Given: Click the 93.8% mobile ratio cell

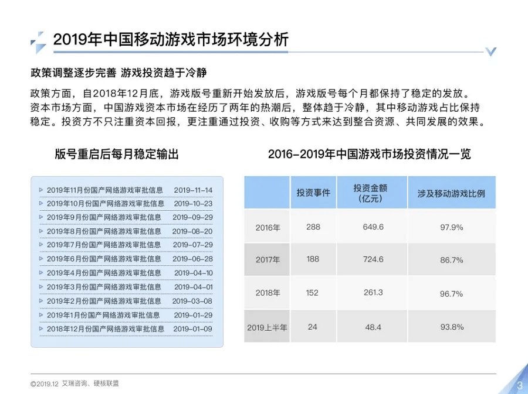Looking at the screenshot, I should coord(452,327).
